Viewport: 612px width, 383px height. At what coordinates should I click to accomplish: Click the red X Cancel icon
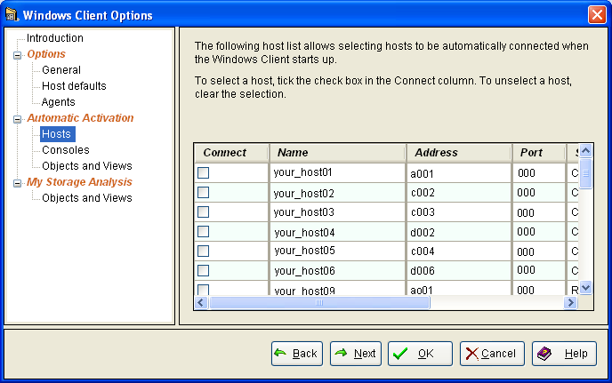(471, 353)
